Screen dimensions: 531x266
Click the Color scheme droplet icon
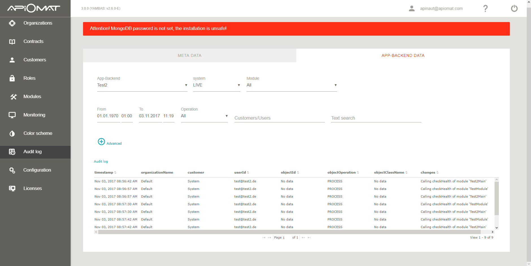pyautogui.click(x=12, y=133)
